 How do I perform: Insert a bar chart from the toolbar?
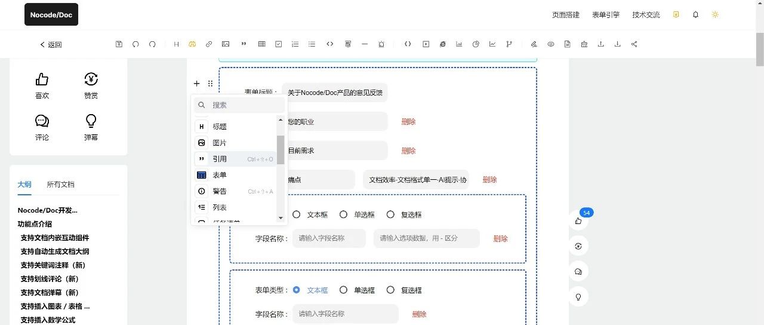(459, 44)
